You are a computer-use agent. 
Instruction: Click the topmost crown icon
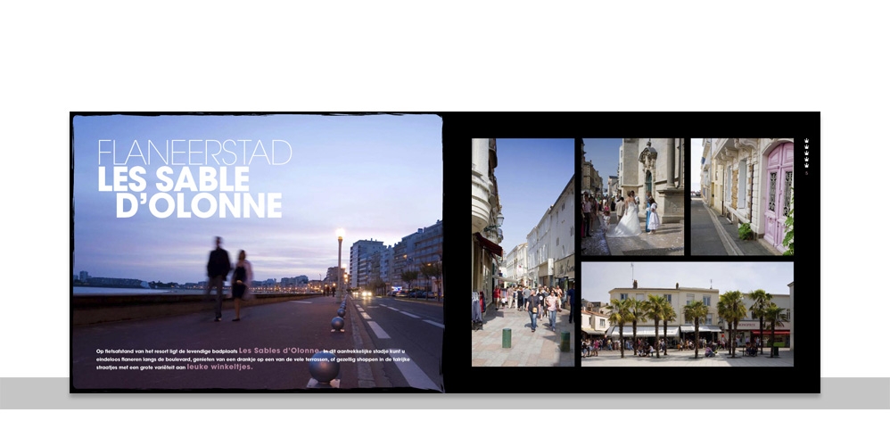coord(806,141)
